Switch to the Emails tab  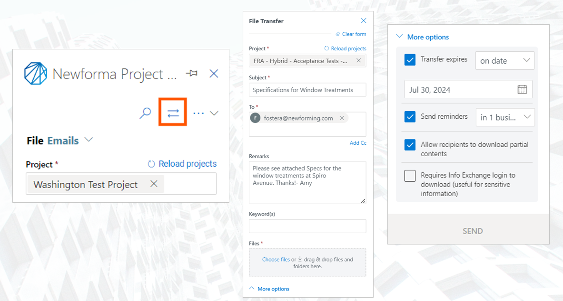point(63,140)
